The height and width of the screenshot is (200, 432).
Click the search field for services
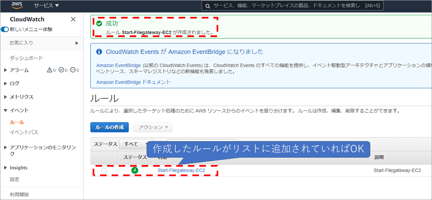(292, 6)
